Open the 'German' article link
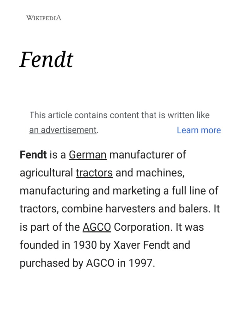243x324 pixels. pos(88,155)
